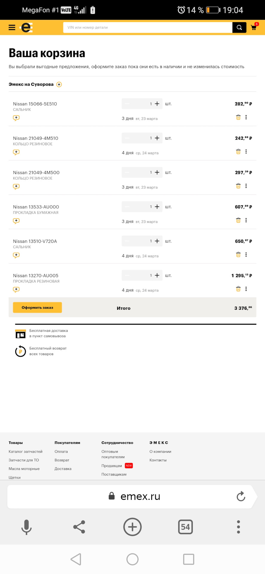
Task: Delete Nissan 15066-5E510 with trash icon
Action: coord(238,117)
